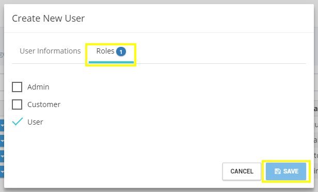The height and width of the screenshot is (192, 318).
Task: Tick the Admin role checkbox
Action: tap(17, 87)
